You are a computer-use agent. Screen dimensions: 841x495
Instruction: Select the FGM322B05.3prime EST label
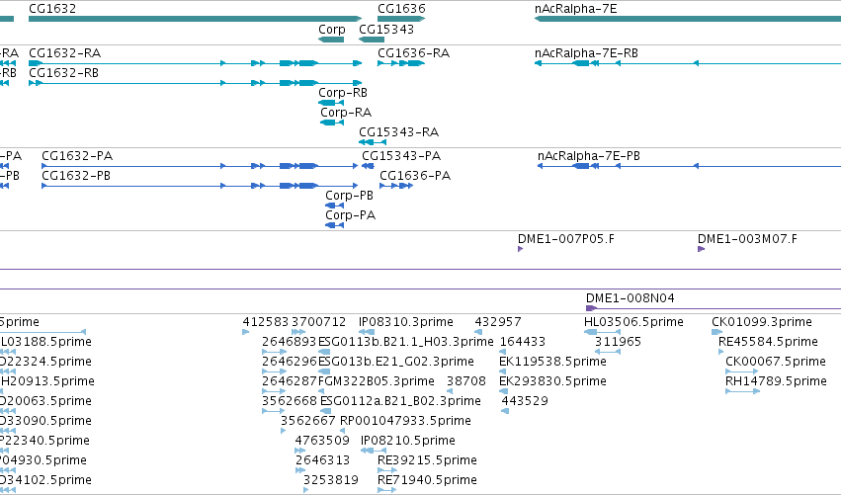pyautogui.click(x=377, y=381)
